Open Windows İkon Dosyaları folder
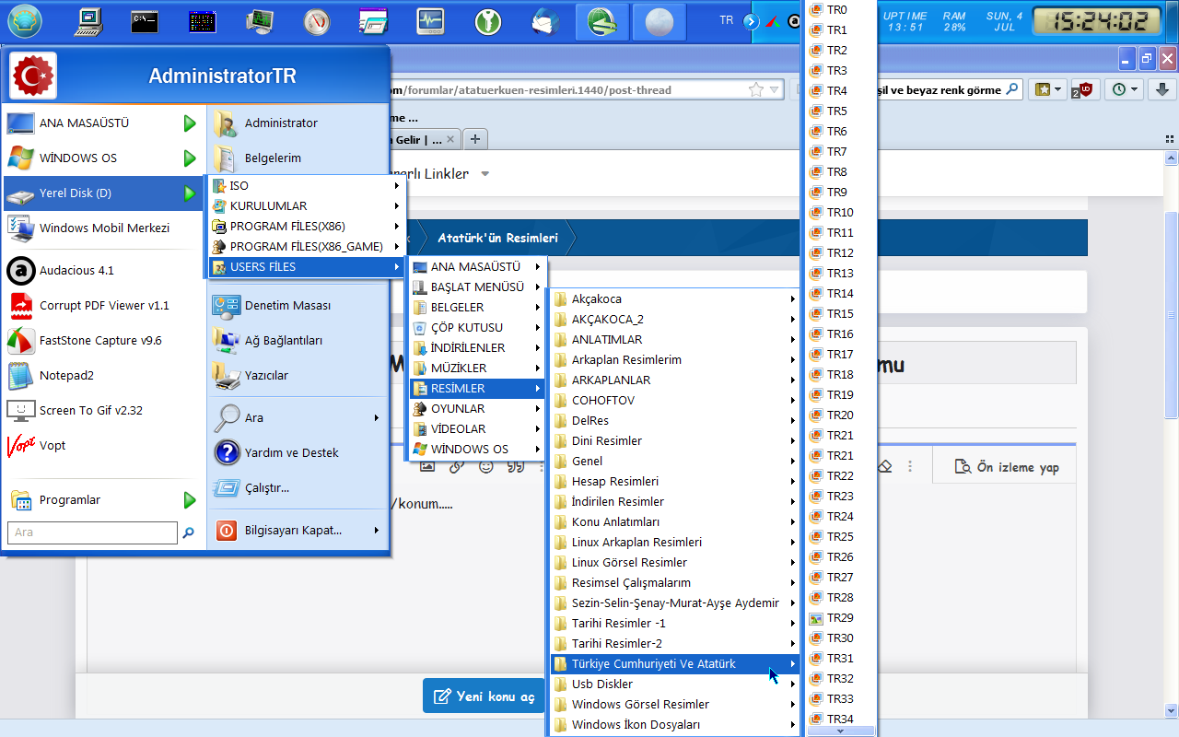Screen dimensions: 1179x737 point(675,725)
